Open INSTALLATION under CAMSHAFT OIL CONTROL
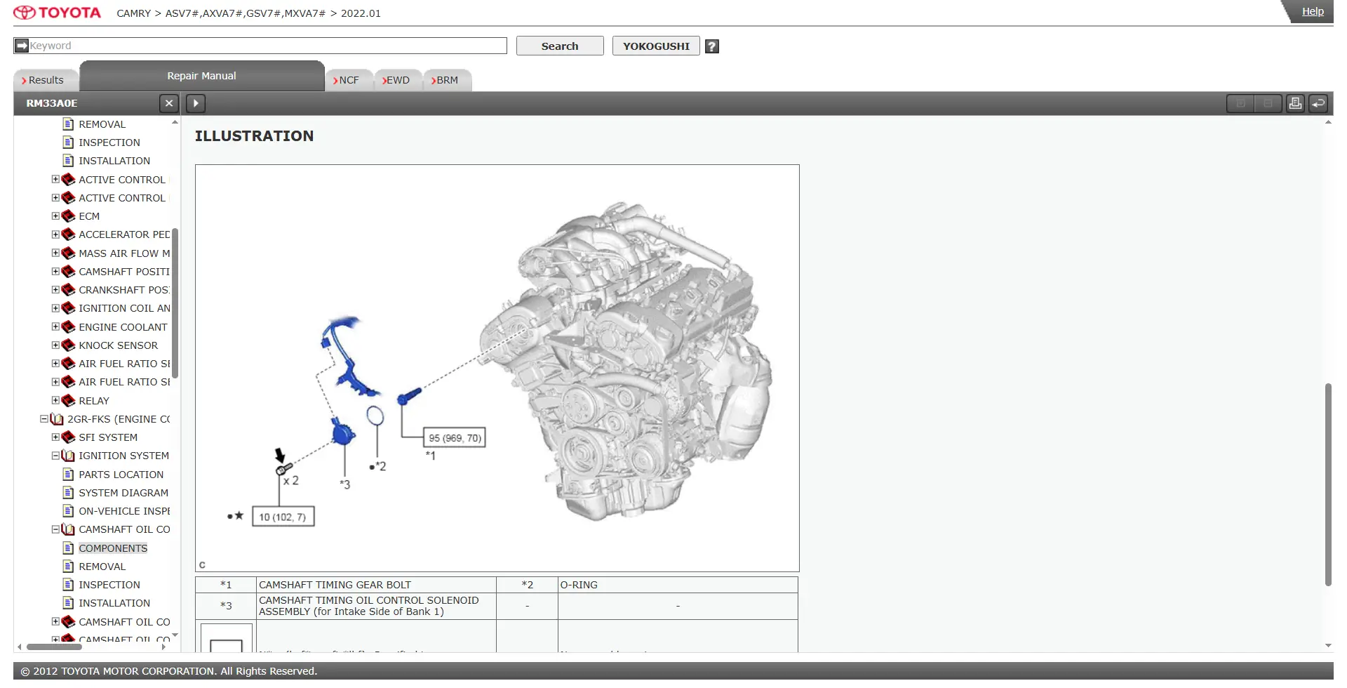 pyautogui.click(x=114, y=603)
